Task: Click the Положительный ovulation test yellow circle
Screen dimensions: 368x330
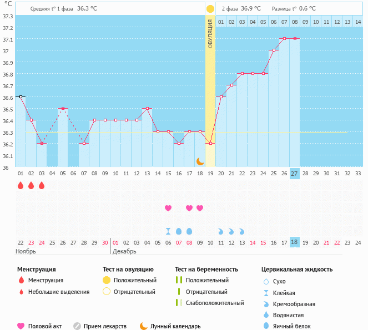Action: point(107,280)
